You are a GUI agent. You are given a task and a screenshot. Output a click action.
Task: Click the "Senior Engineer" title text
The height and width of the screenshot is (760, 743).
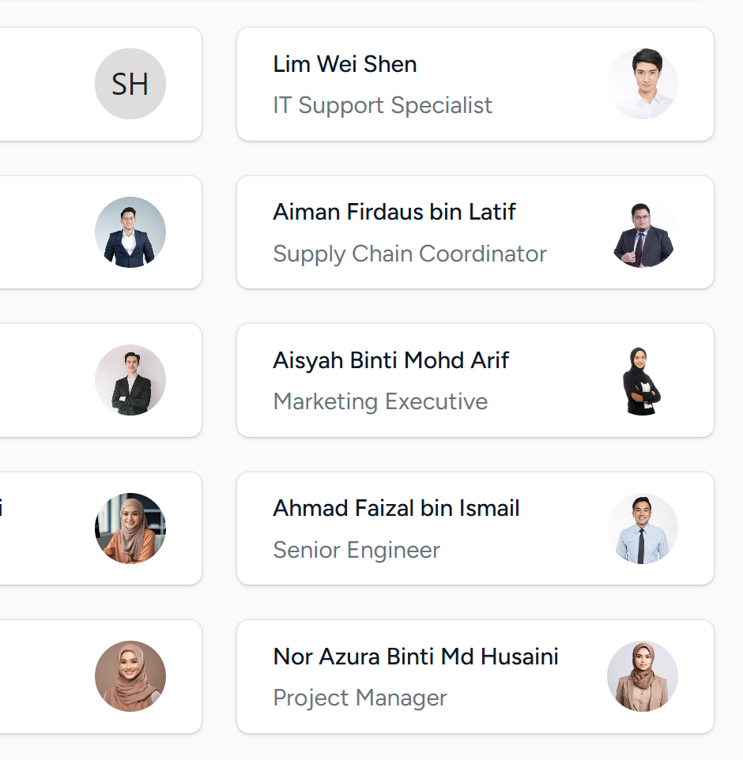coord(356,550)
